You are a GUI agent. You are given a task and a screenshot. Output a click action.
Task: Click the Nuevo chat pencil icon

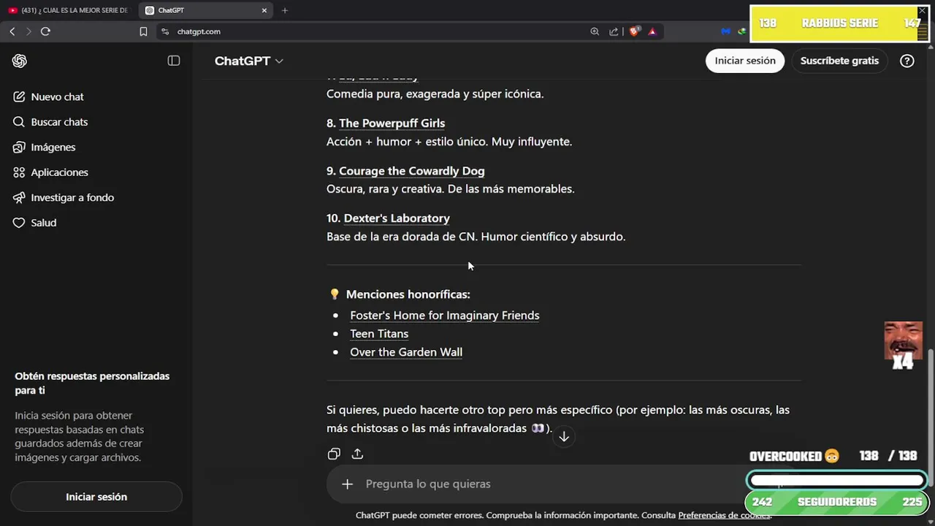coord(19,96)
